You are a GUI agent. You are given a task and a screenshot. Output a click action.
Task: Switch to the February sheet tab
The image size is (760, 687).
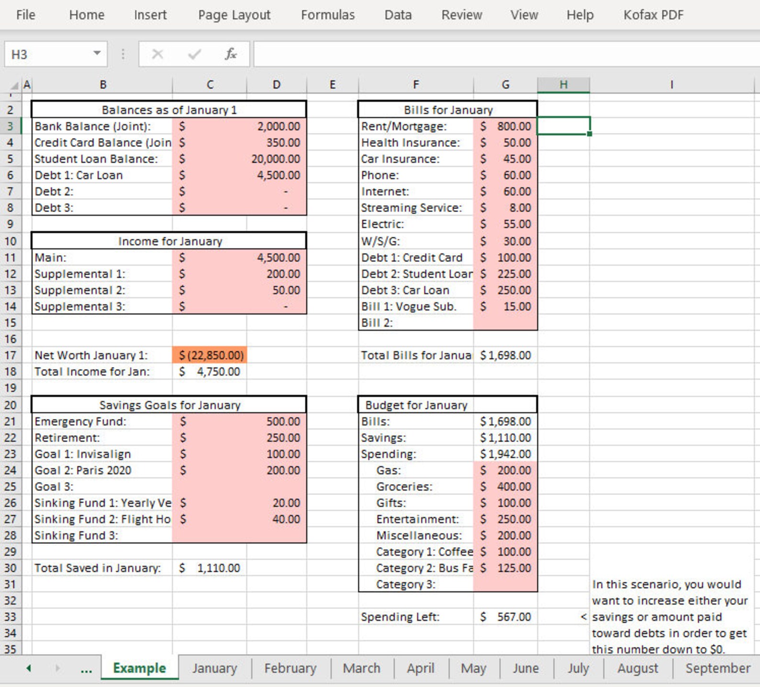click(291, 668)
